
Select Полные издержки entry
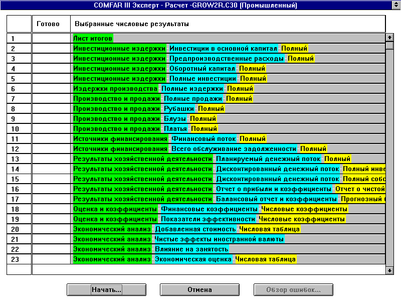tap(192, 89)
